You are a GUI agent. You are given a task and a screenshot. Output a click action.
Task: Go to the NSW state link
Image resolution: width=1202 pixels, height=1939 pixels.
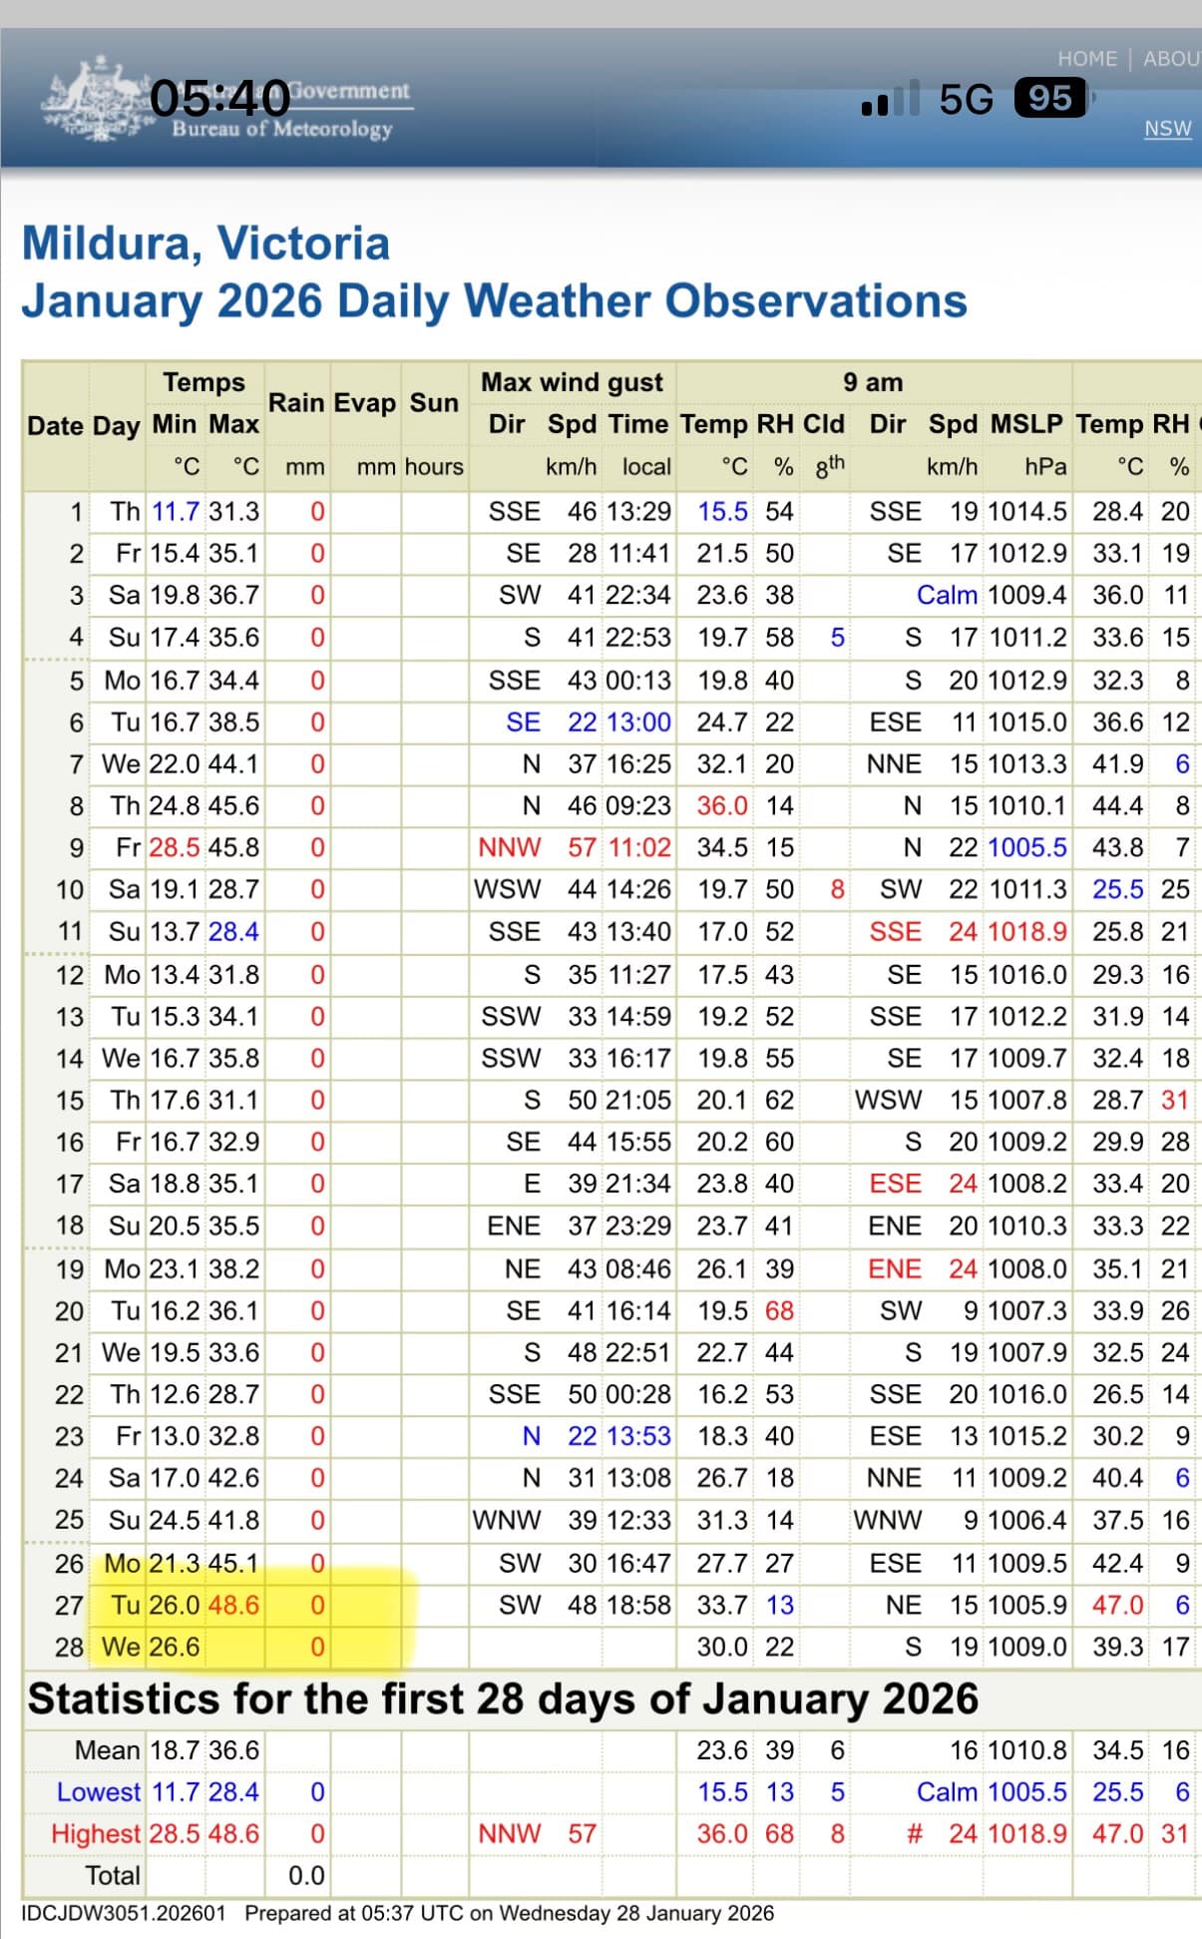[x=1167, y=129]
